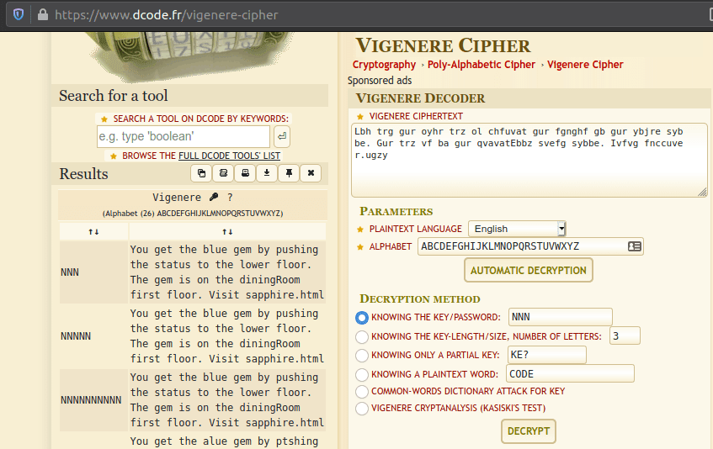Click the Search for a tool heading

[114, 96]
